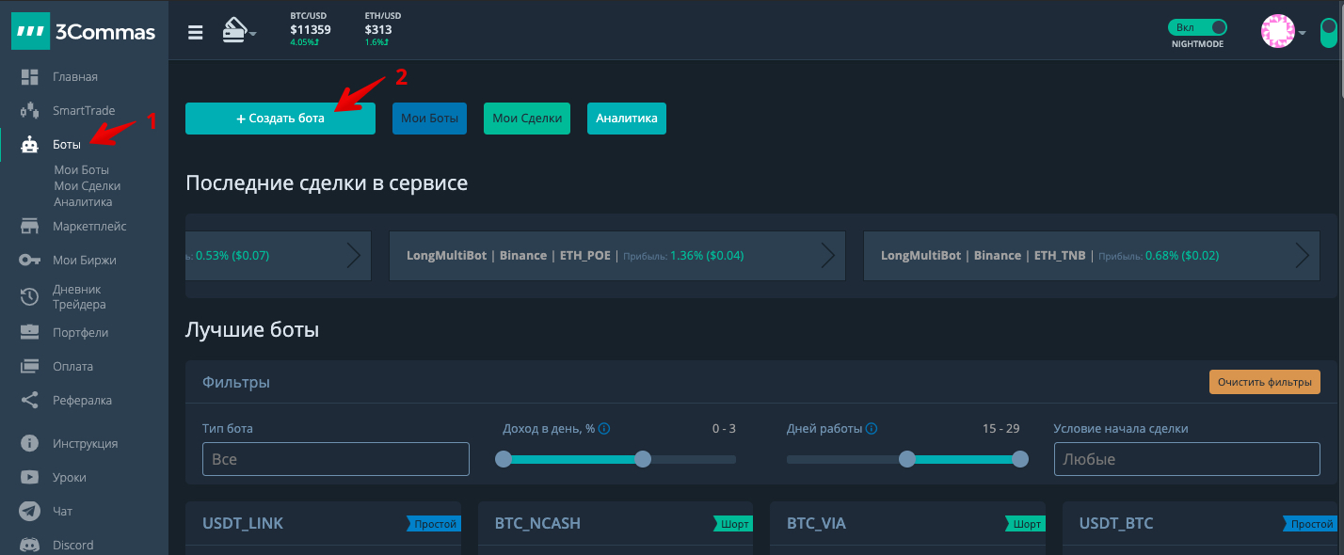Screen dimensions: 1344x555
Task: Click Шорт tag on BTC_VIA card
Action: [x=1025, y=524]
